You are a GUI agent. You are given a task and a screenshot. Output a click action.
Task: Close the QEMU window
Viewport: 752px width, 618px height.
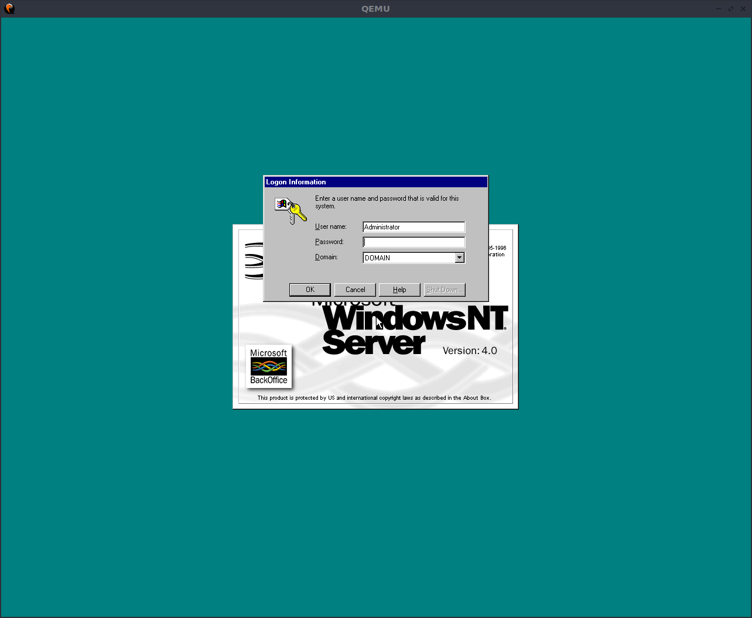[743, 9]
